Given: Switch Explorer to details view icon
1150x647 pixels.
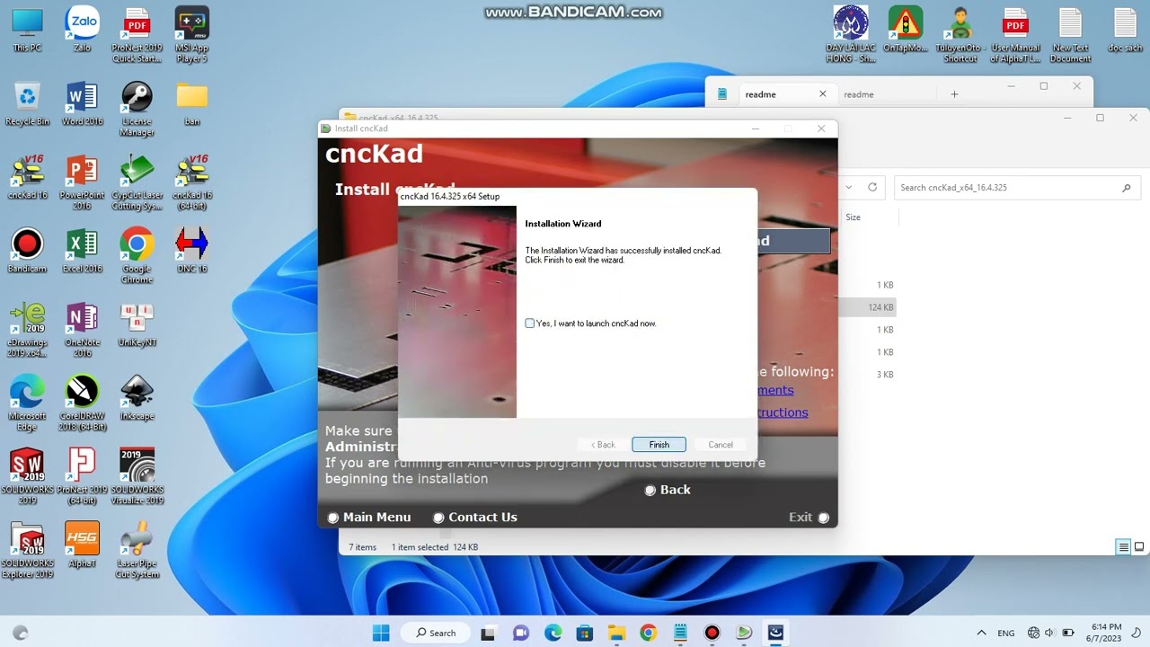Looking at the screenshot, I should (1123, 547).
